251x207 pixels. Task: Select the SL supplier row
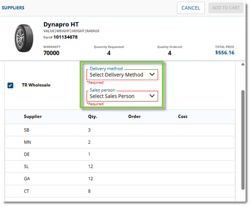click(x=120, y=166)
